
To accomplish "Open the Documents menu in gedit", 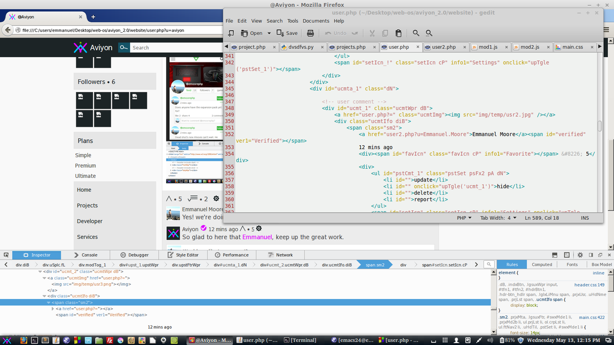I will [x=316, y=21].
